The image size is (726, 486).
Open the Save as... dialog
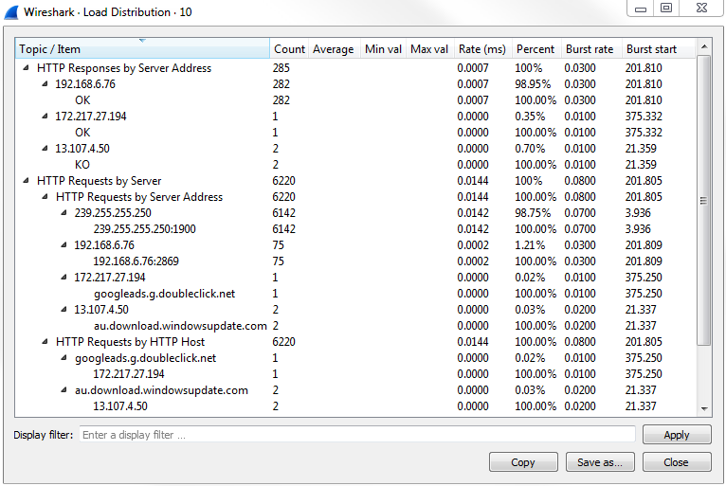(x=600, y=462)
